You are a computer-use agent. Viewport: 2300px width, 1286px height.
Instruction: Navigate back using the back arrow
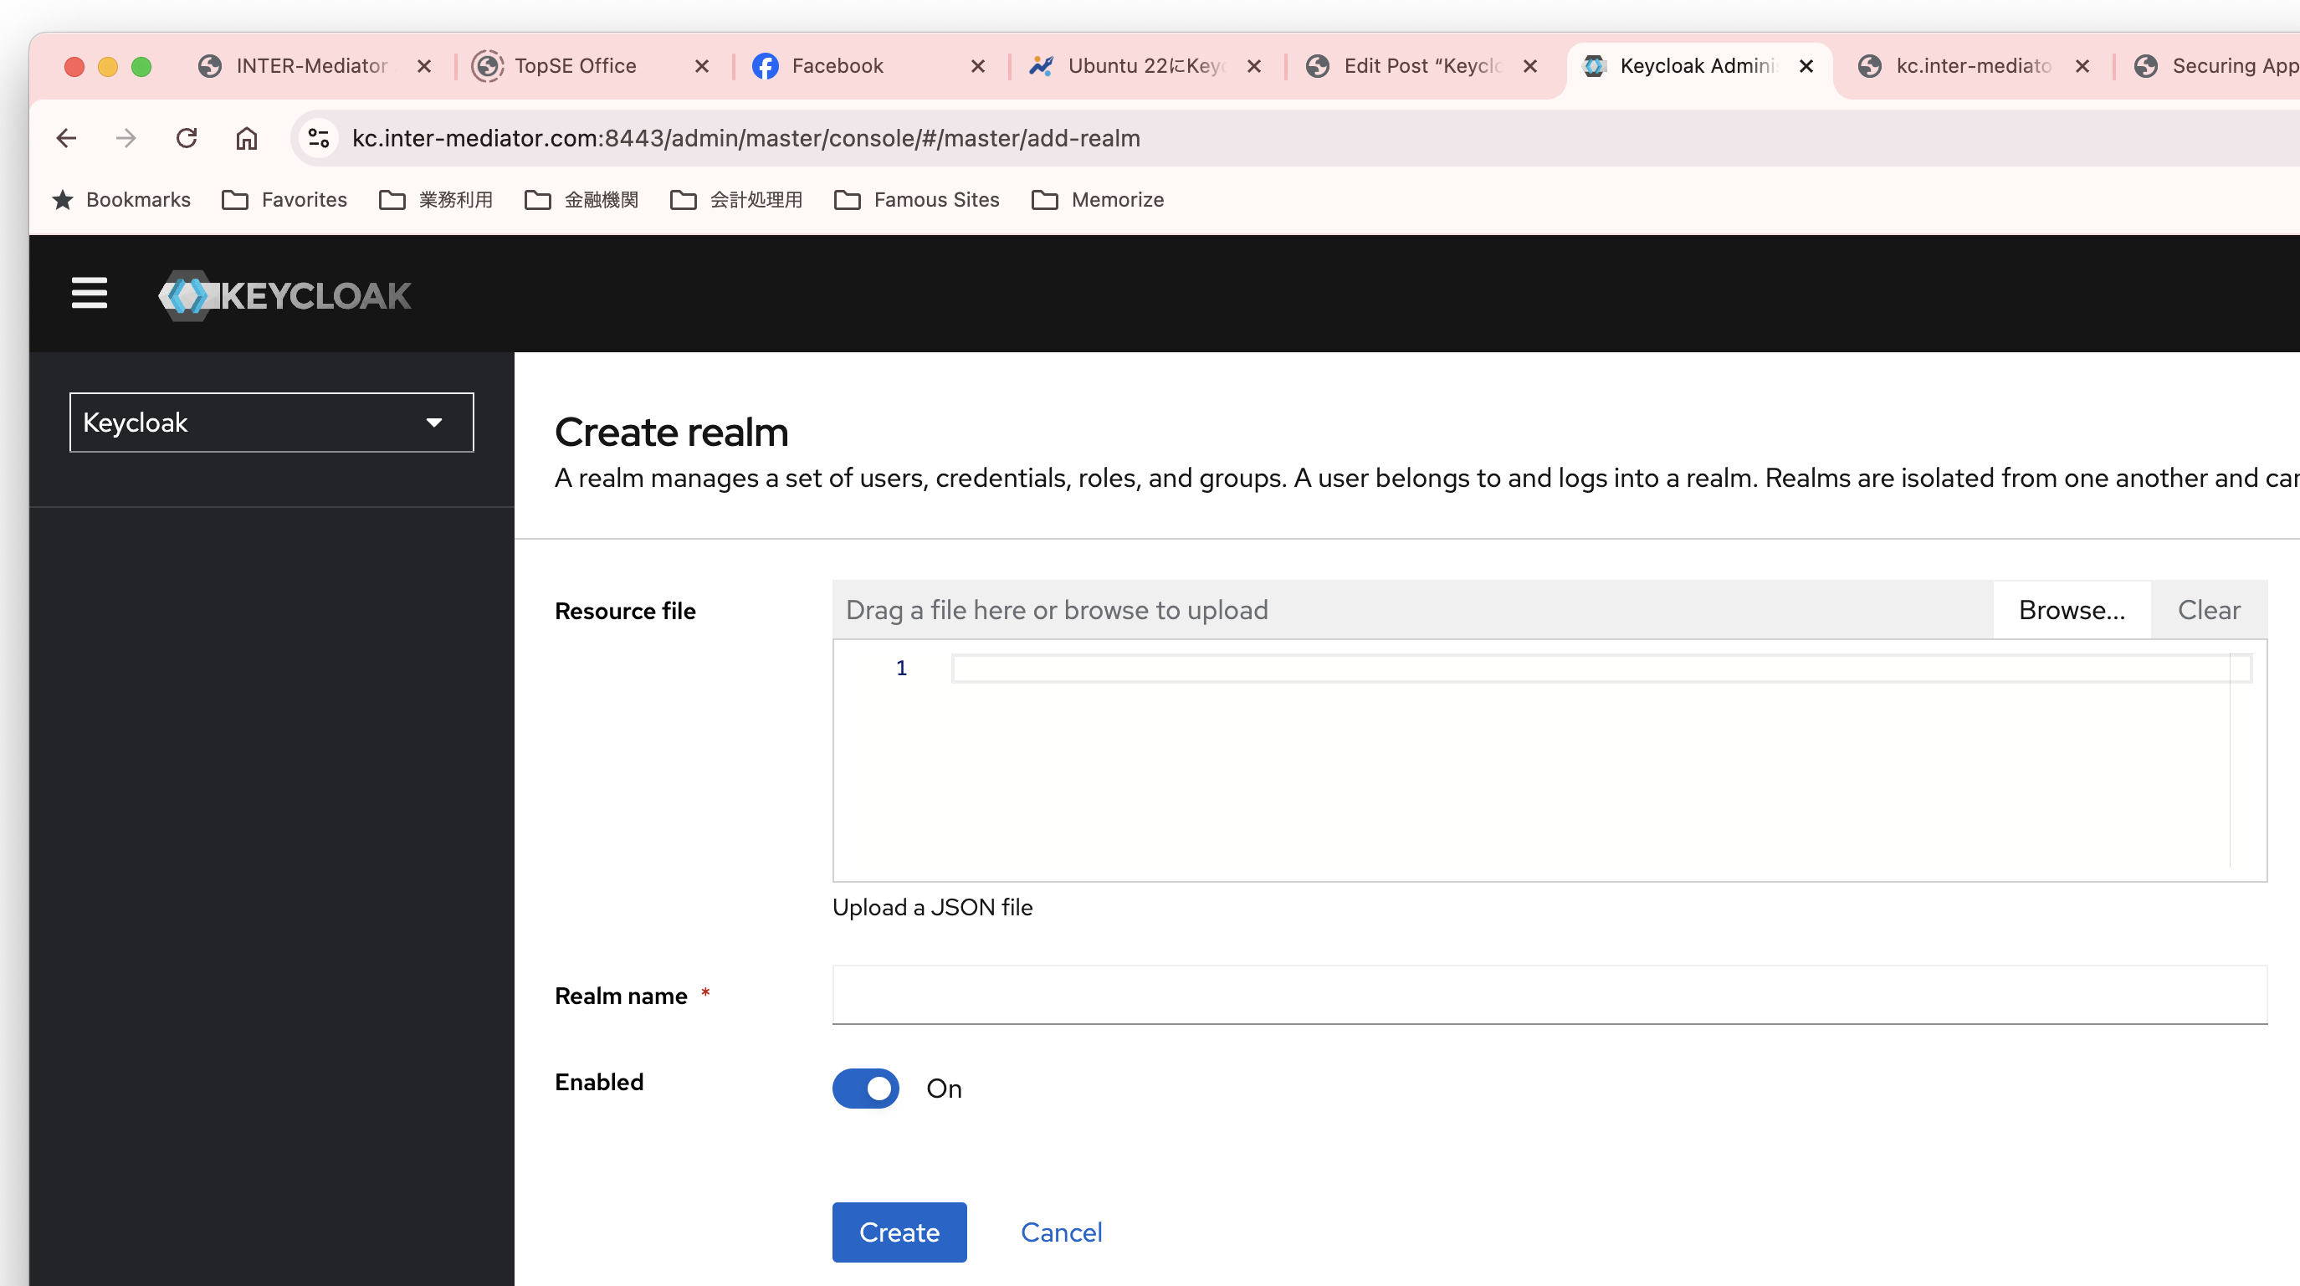tap(67, 137)
